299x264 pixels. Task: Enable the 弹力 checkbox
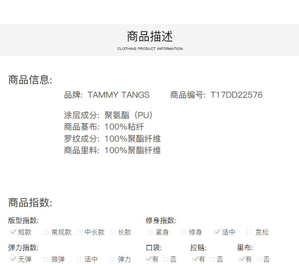pyautogui.click(x=112, y=259)
